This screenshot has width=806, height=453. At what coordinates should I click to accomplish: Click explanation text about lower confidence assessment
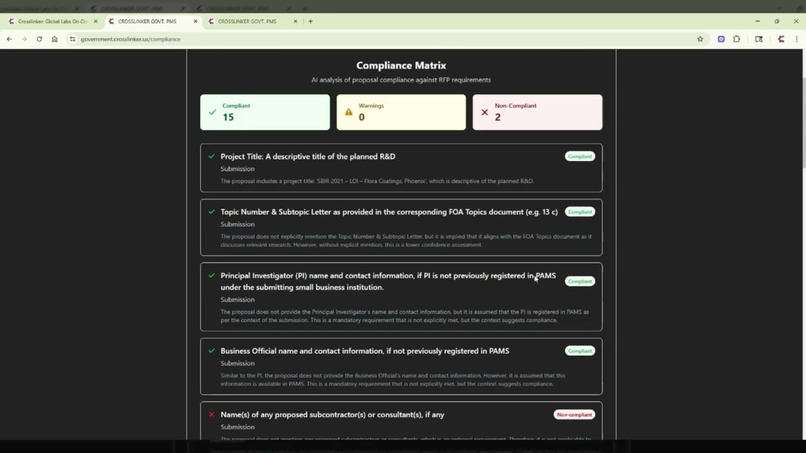click(x=406, y=240)
